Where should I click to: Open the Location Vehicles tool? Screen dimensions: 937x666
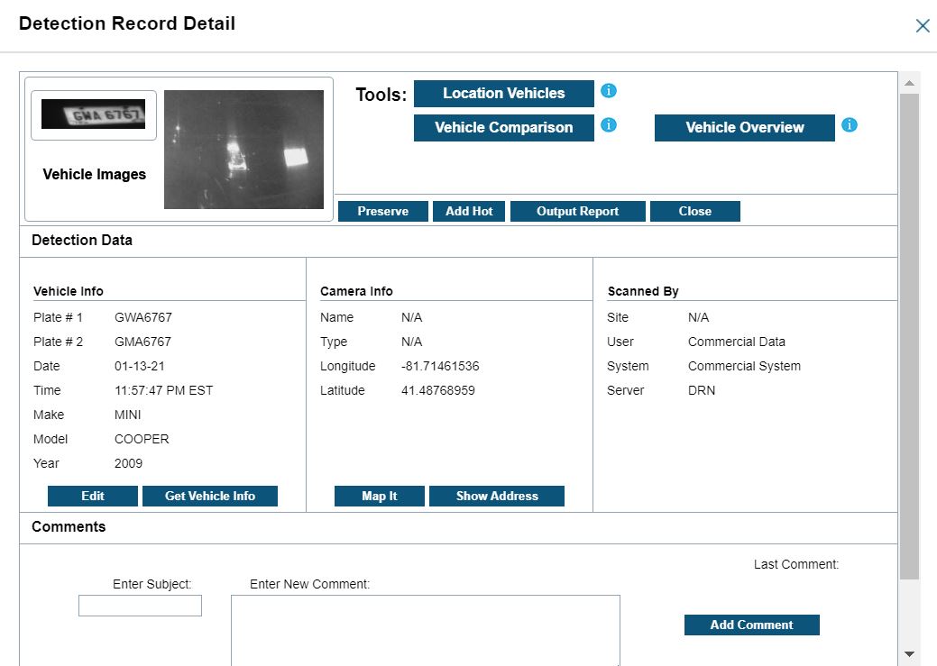tap(503, 94)
